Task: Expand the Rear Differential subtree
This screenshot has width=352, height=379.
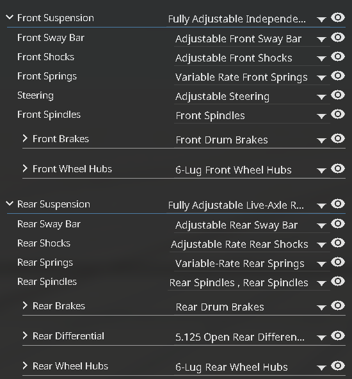Action: [25, 335]
